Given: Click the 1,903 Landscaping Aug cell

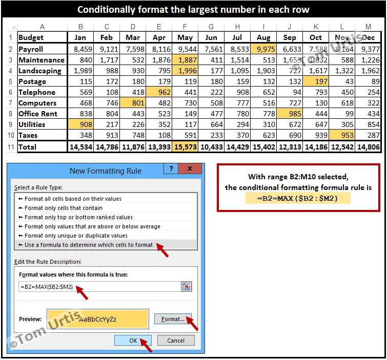Looking at the screenshot, I should [263, 71].
